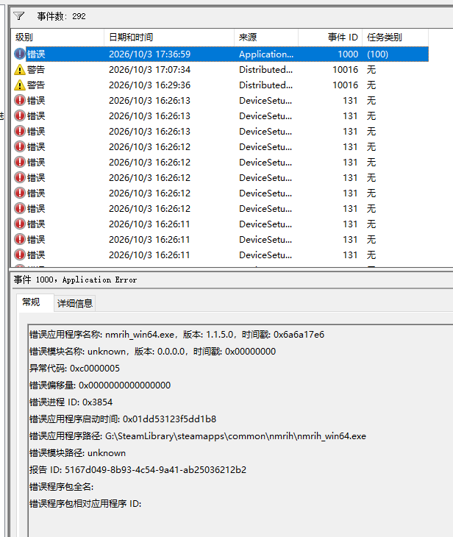This screenshot has width=453, height=537.
Task: Open the 详细信息 tab
Action: 75,303
